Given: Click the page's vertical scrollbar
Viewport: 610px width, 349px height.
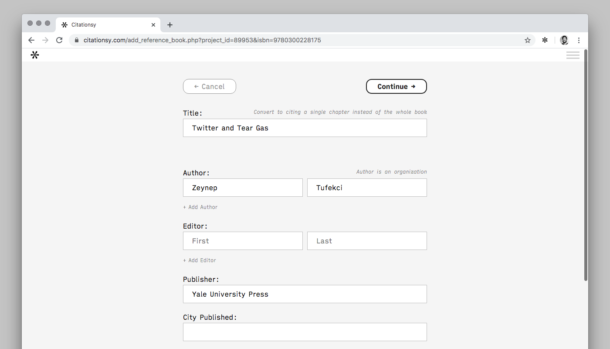Looking at the screenshot, I should pyautogui.click(x=586, y=166).
